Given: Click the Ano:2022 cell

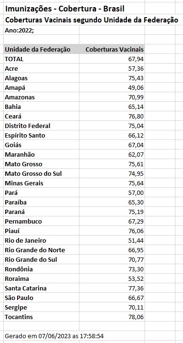Looking at the screenshot, I should (19, 31).
